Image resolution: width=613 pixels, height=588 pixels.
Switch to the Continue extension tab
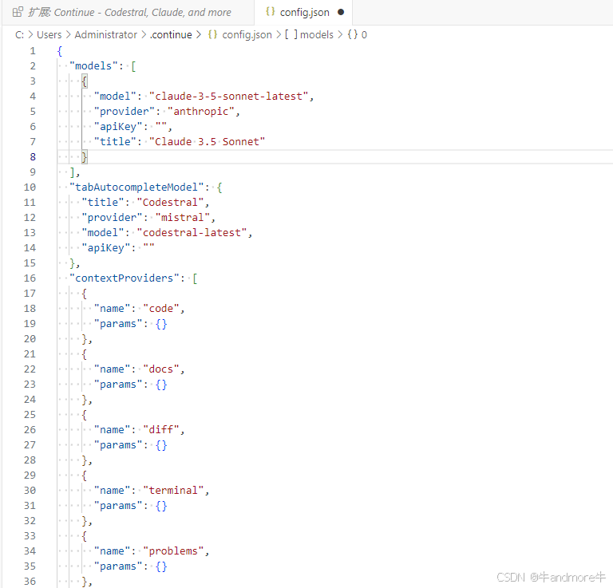tap(128, 13)
